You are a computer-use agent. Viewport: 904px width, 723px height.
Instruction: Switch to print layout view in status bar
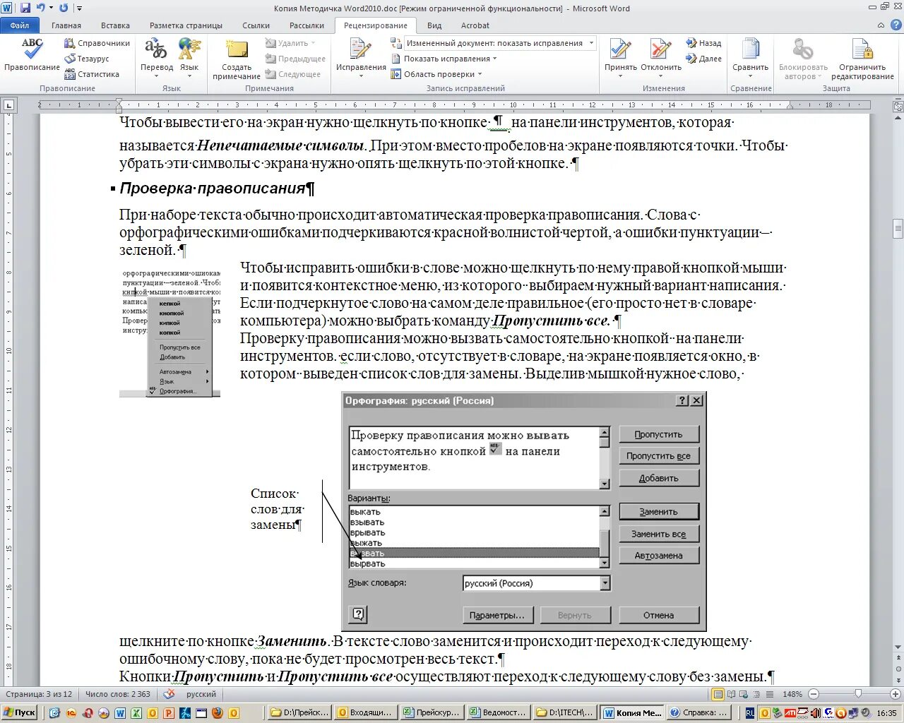(x=719, y=694)
